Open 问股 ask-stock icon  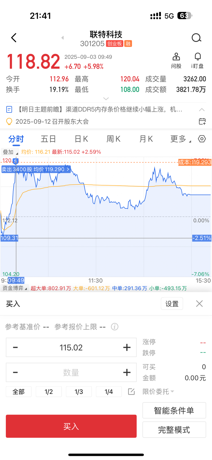pyautogui.click(x=176, y=60)
